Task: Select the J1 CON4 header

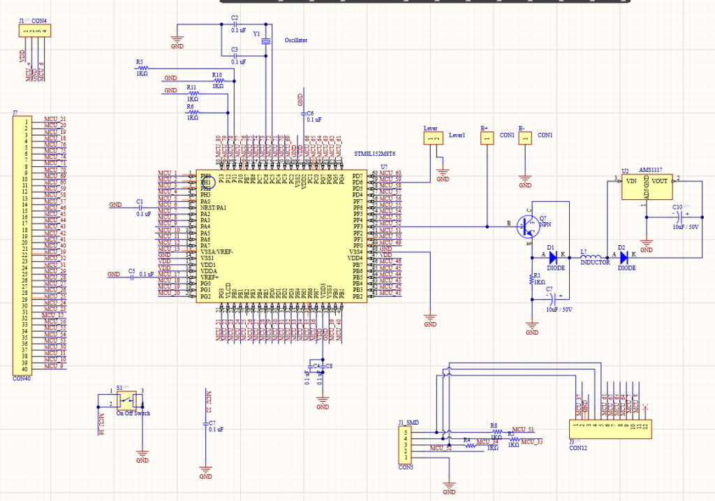Action: coord(35,31)
